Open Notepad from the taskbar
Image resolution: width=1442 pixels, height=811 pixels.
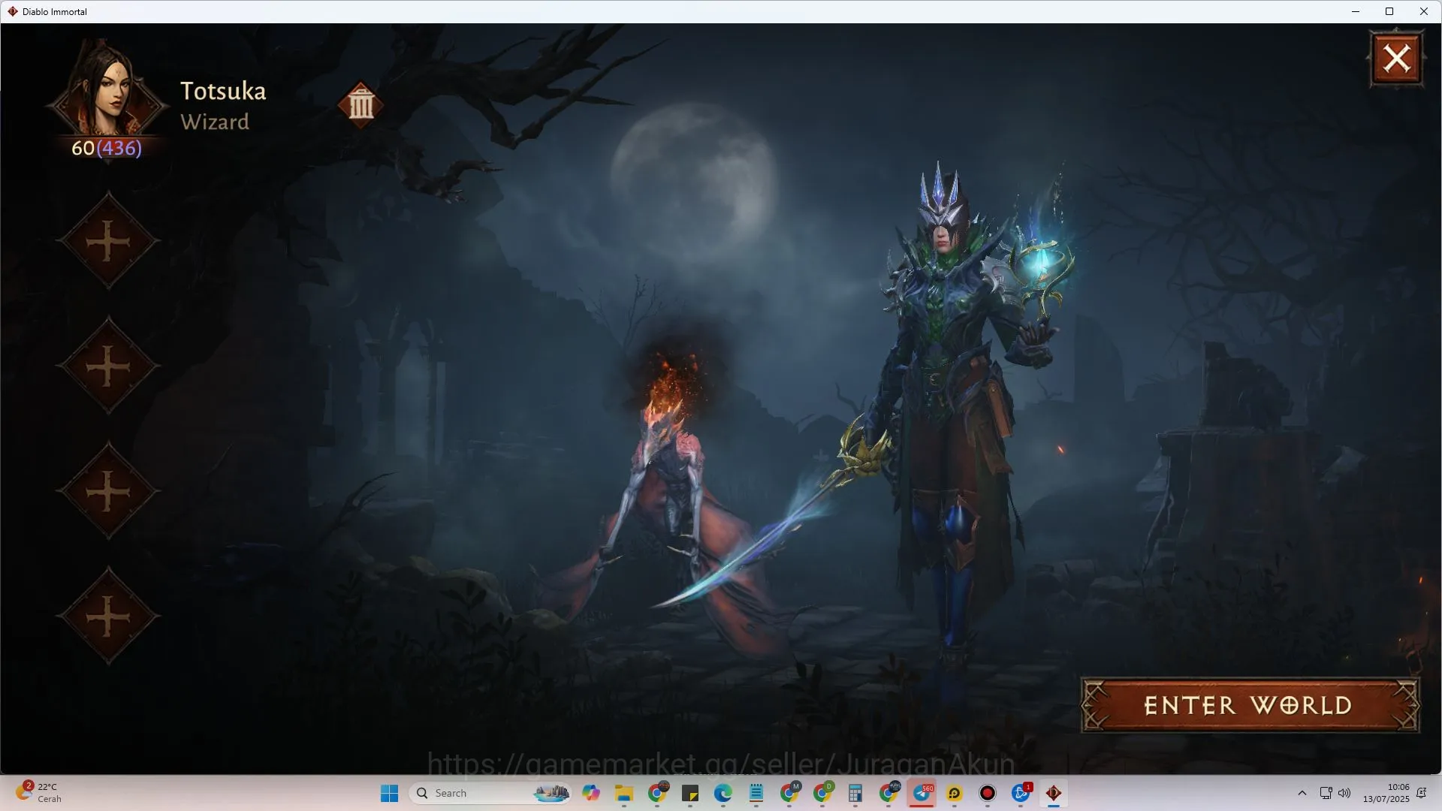pyautogui.click(x=756, y=793)
